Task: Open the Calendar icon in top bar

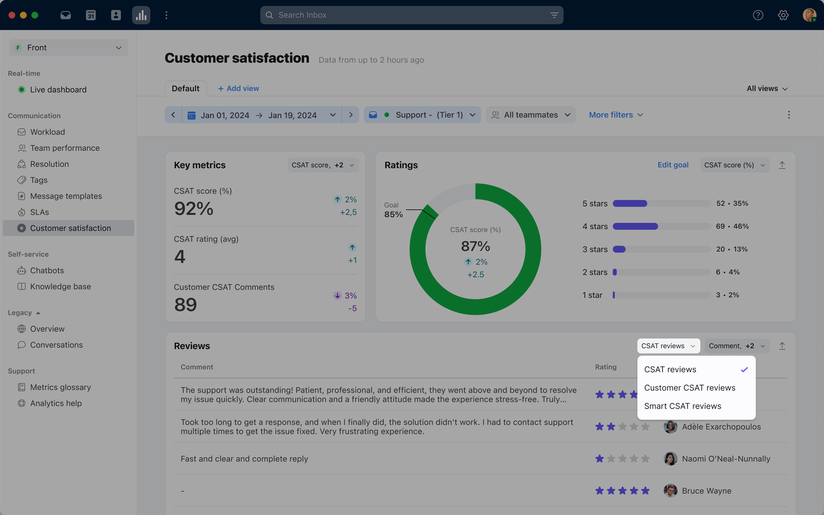Action: pyautogui.click(x=91, y=15)
